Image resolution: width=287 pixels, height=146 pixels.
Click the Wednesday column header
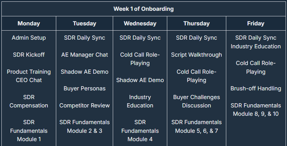point(140,24)
